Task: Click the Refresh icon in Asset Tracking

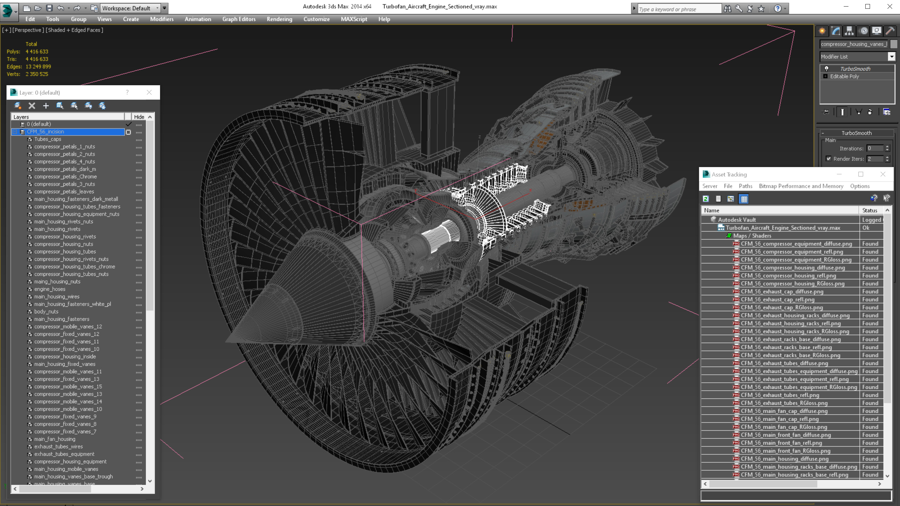Action: (x=706, y=199)
